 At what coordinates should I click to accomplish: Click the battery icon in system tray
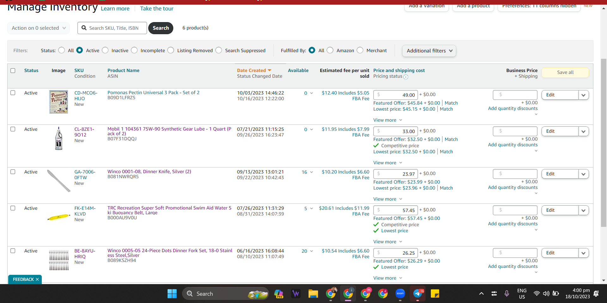[x=556, y=294]
